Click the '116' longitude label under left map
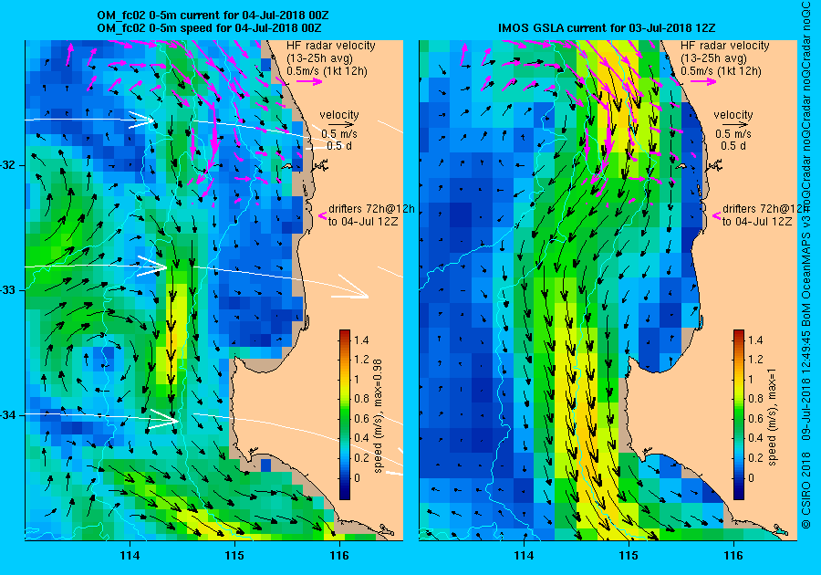Viewport: 821px width, 575px height. coord(339,556)
